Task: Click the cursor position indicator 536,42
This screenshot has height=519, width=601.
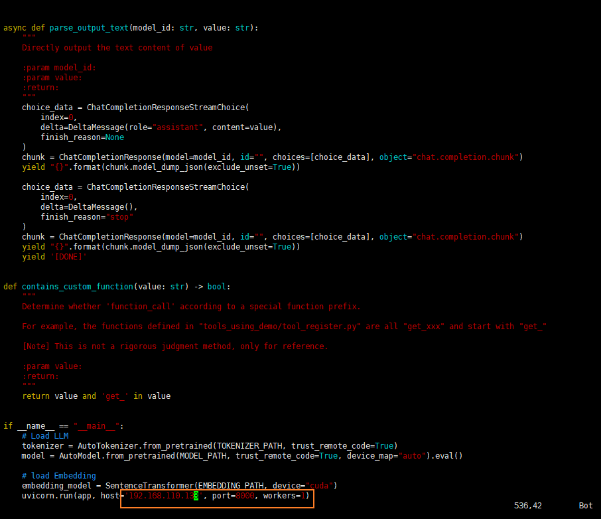Action: [x=527, y=506]
